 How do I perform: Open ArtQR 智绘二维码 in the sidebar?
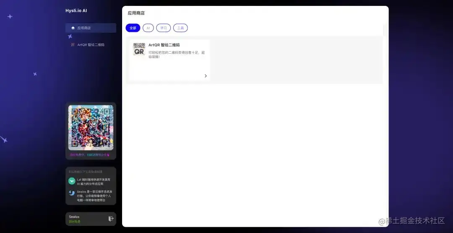(x=91, y=45)
